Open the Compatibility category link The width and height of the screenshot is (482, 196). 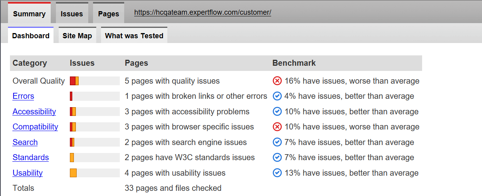coord(35,127)
